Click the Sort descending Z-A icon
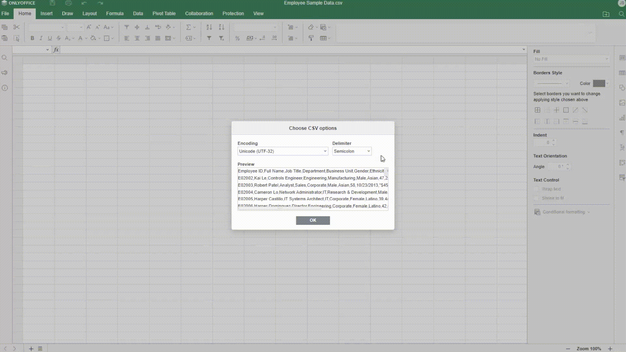The width and height of the screenshot is (626, 352). click(221, 27)
